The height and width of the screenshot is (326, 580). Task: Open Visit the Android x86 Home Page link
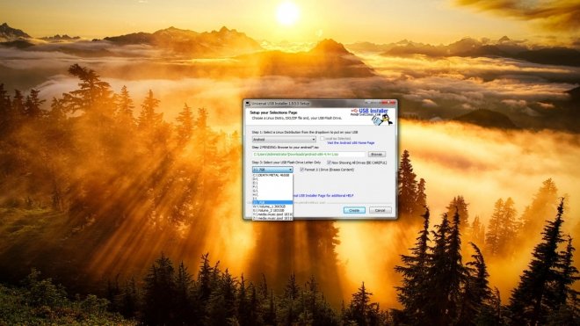click(351, 143)
